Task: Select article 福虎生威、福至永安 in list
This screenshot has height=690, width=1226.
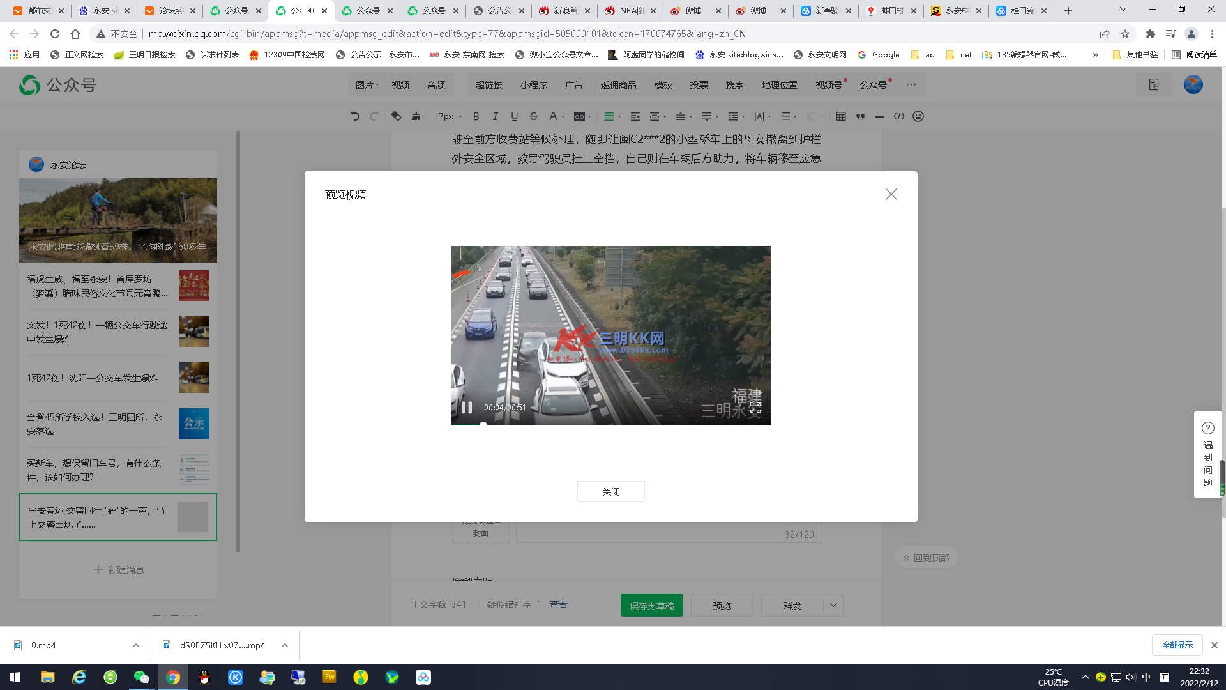Action: [x=117, y=286]
